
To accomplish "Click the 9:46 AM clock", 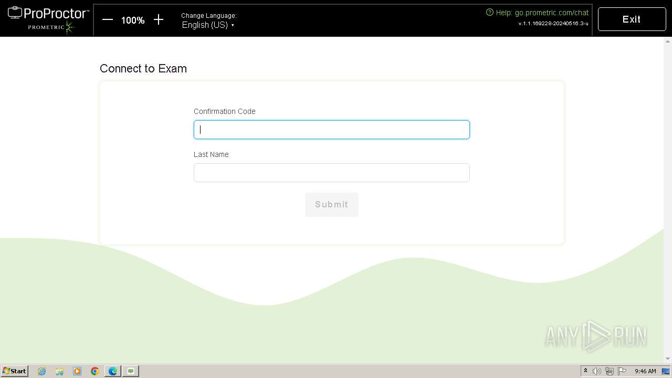I will 645,371.
